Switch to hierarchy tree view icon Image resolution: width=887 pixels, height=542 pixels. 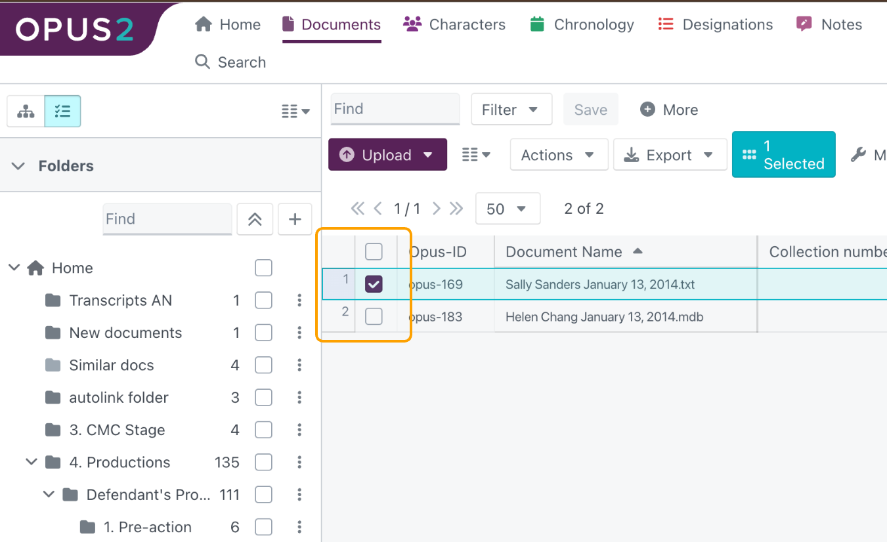(x=26, y=111)
